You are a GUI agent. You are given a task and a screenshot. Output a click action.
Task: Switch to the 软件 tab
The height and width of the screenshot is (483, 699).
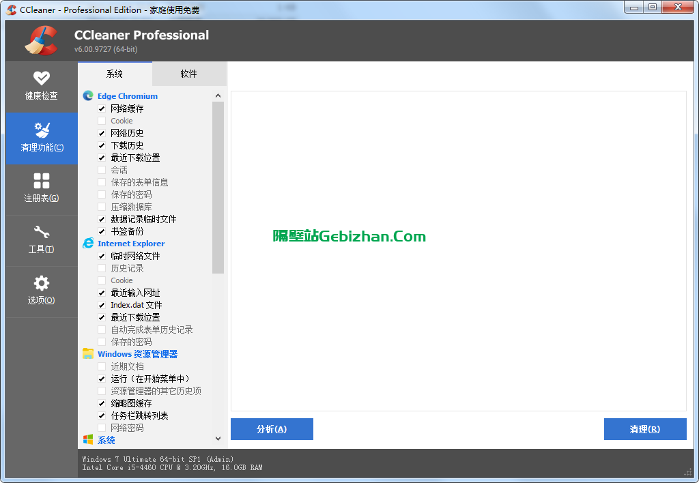188,74
